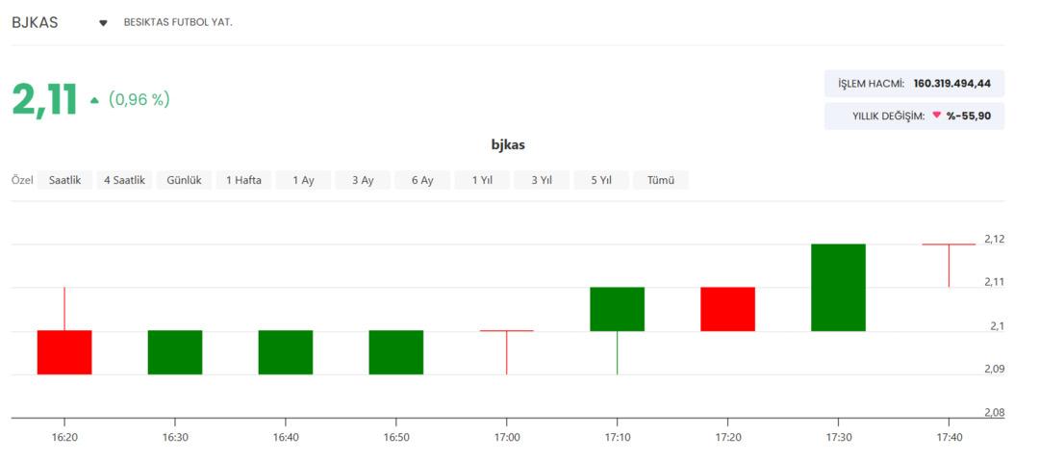Click the green candle at 17:10
Image resolution: width=1039 pixels, height=461 pixels.
[617, 309]
